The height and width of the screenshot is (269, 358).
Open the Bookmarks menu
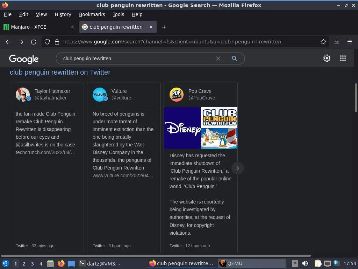(92, 14)
